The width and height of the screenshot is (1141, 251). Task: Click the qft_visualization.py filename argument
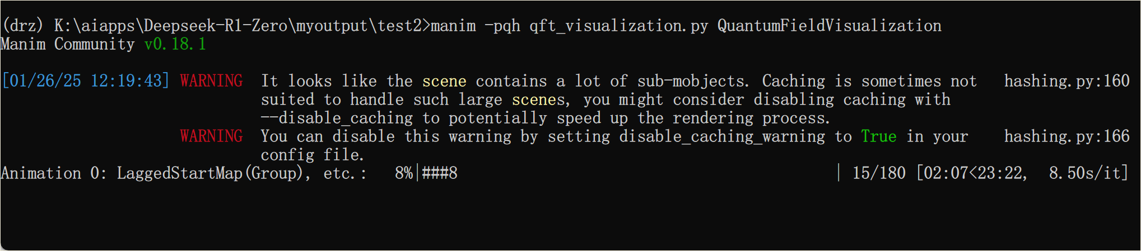coord(618,26)
